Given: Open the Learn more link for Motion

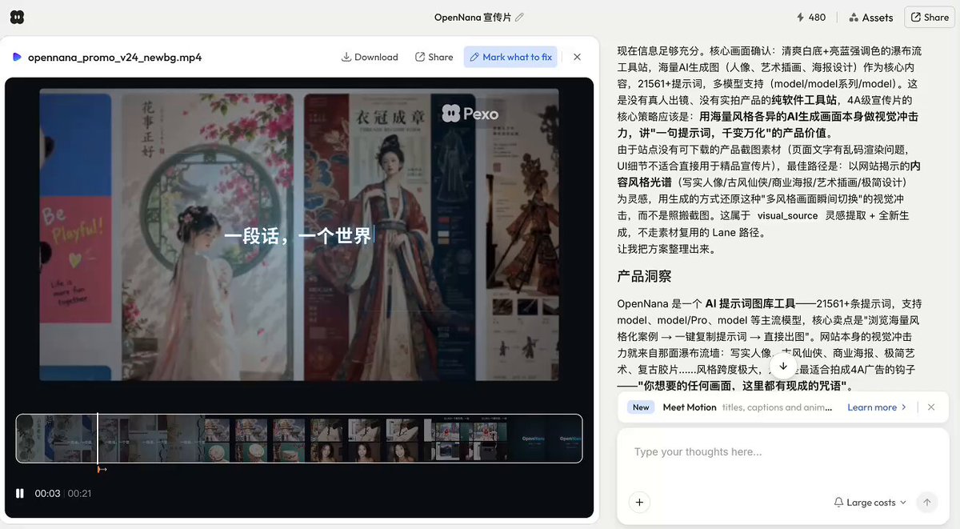Looking at the screenshot, I should [x=877, y=407].
